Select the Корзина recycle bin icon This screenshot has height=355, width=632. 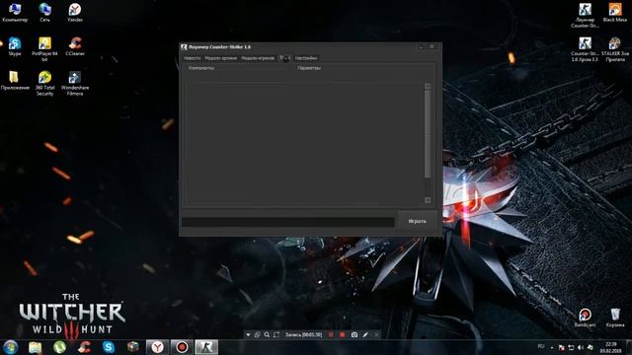click(x=615, y=318)
